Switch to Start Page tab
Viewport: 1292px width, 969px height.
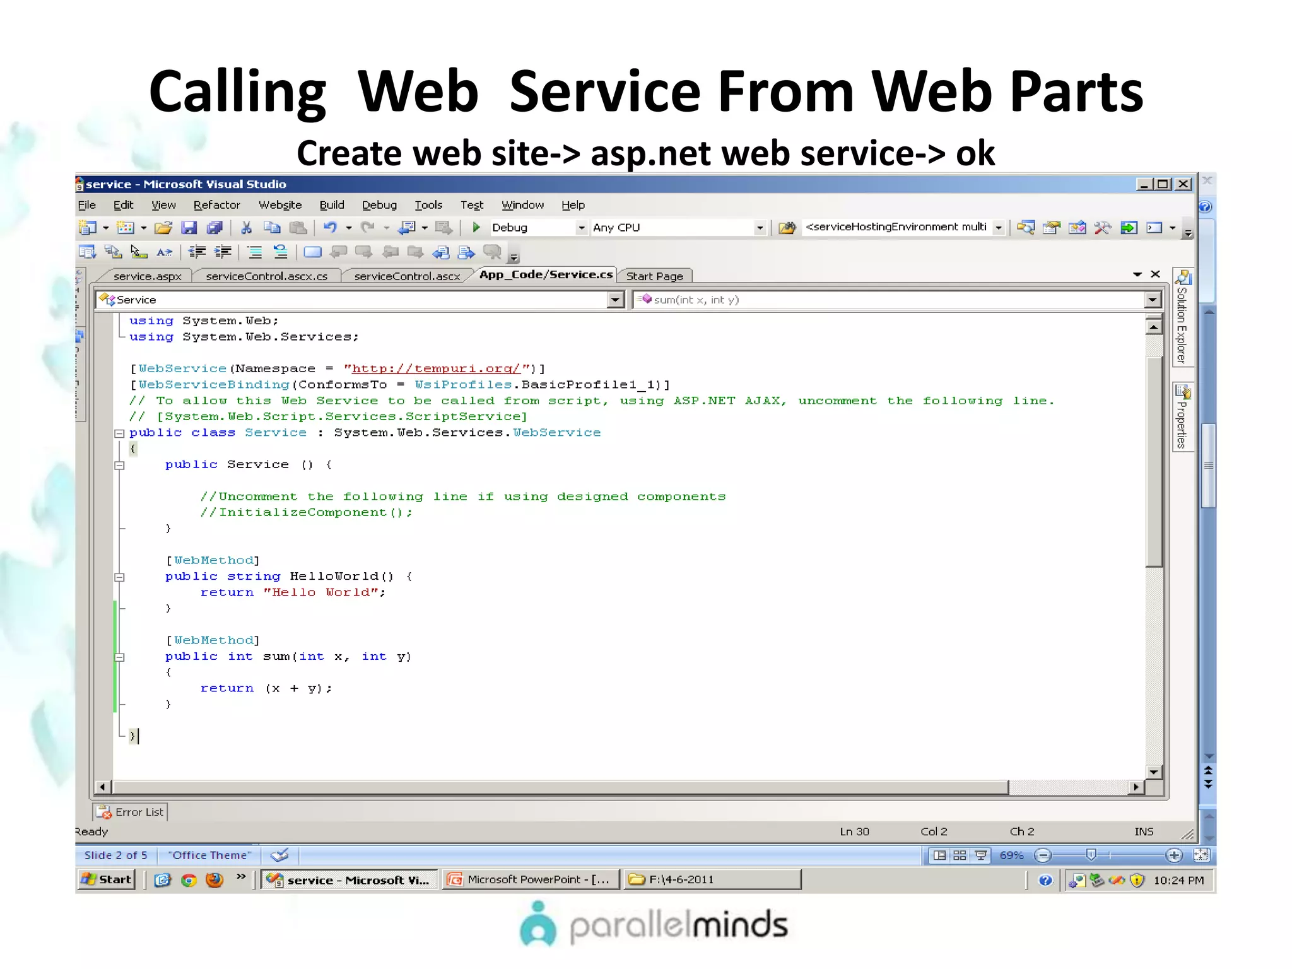pos(654,276)
